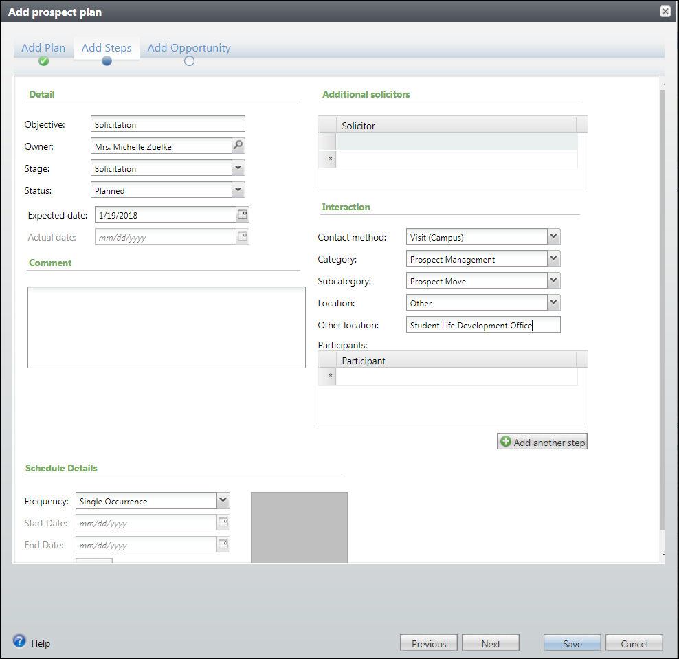This screenshot has height=659, width=679.
Task: Cancel the prospect plan dialog
Action: coord(634,643)
